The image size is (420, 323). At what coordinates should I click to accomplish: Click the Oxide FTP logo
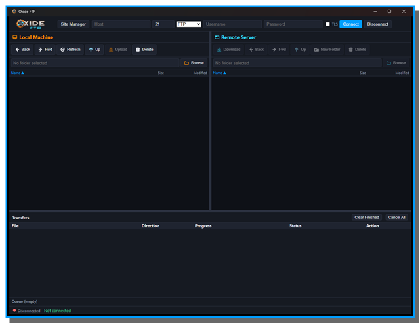(x=30, y=24)
